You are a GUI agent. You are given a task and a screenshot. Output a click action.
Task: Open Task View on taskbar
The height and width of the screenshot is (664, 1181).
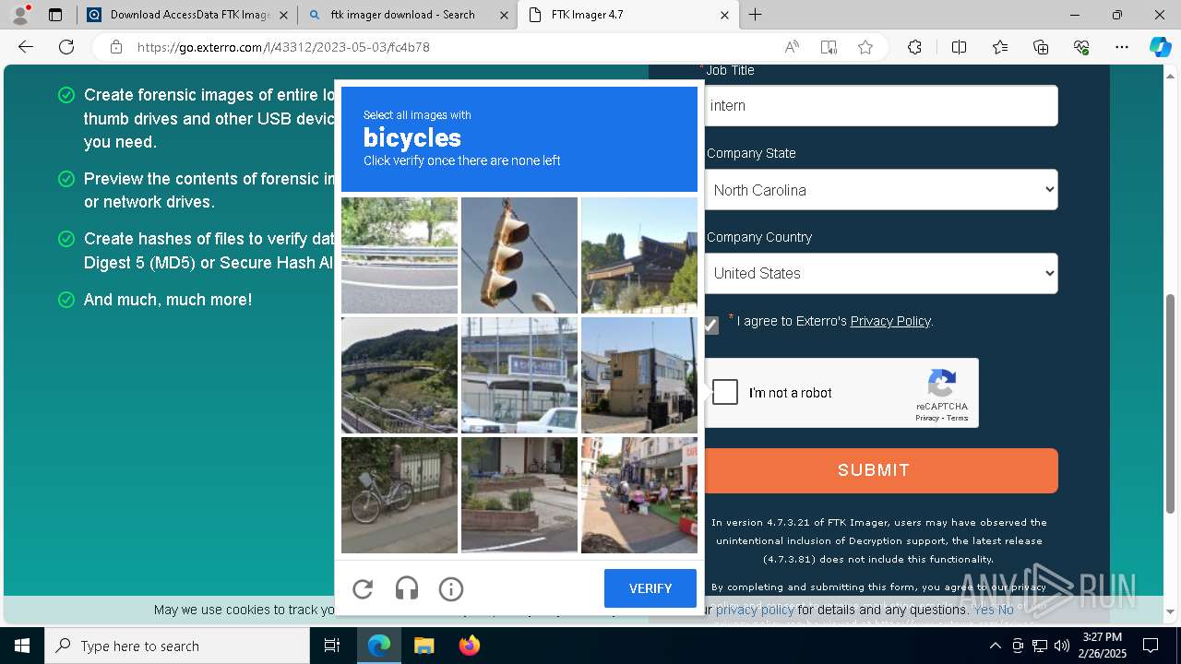pos(332,646)
